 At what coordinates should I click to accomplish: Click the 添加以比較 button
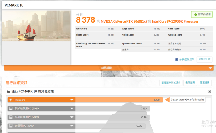point(205,59)
